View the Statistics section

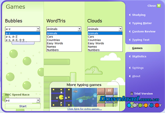click(x=139, y=56)
